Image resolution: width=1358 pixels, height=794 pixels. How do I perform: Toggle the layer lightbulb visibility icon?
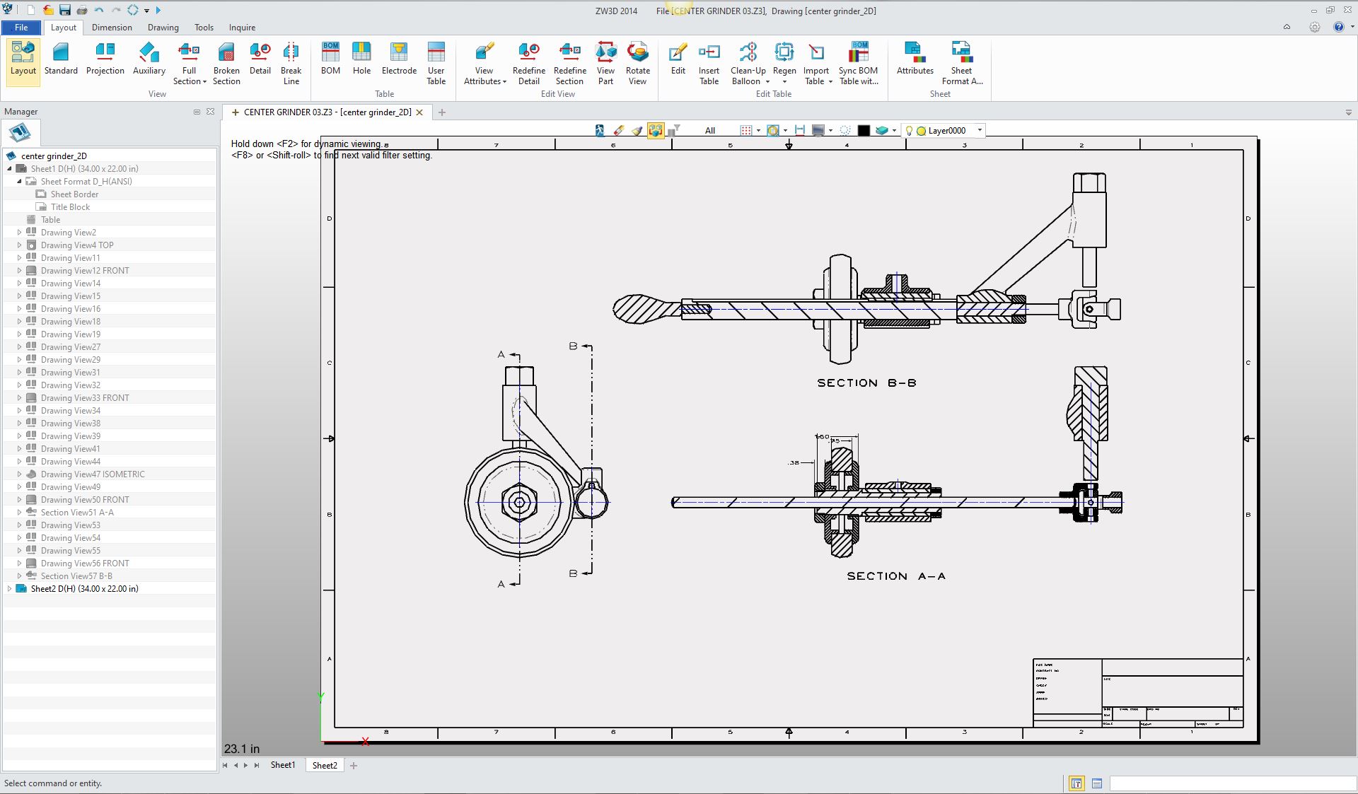pos(909,131)
